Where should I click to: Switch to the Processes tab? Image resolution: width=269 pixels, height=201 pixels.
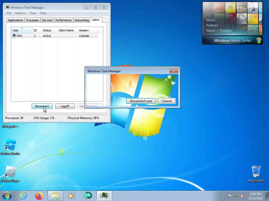pos(32,20)
